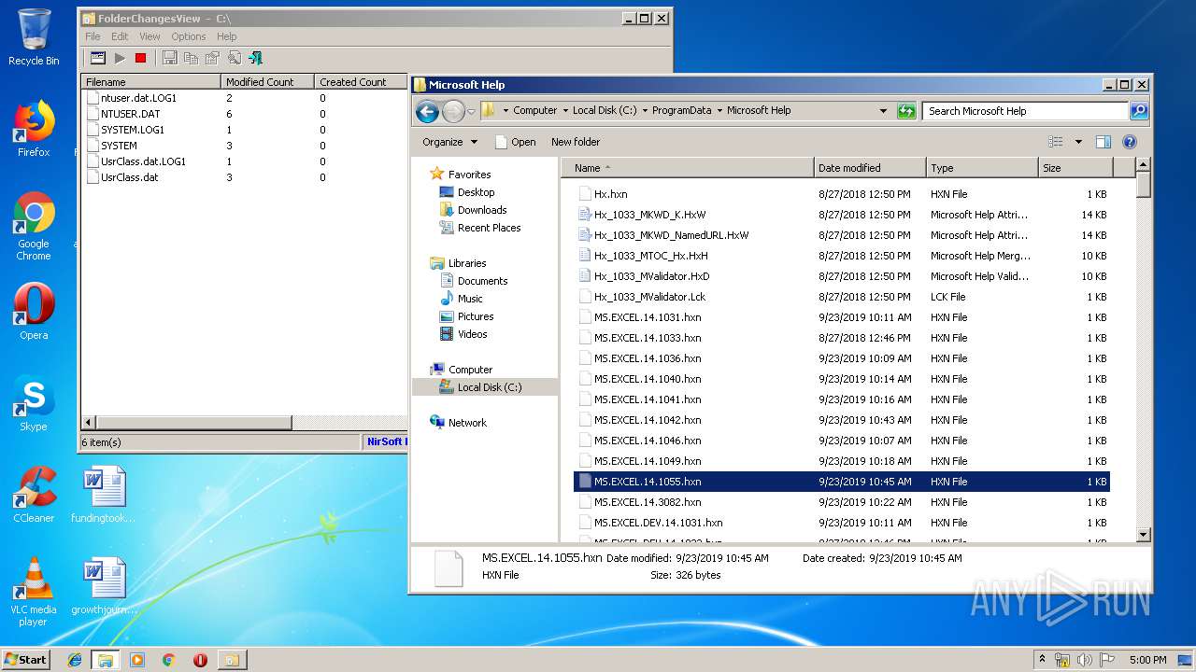The image size is (1196, 672).
Task: Click the Open button in Explorer toolbar
Action: coord(515,142)
